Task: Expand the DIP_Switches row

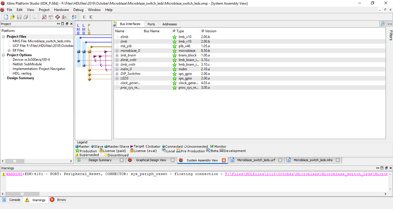Action: (117, 74)
